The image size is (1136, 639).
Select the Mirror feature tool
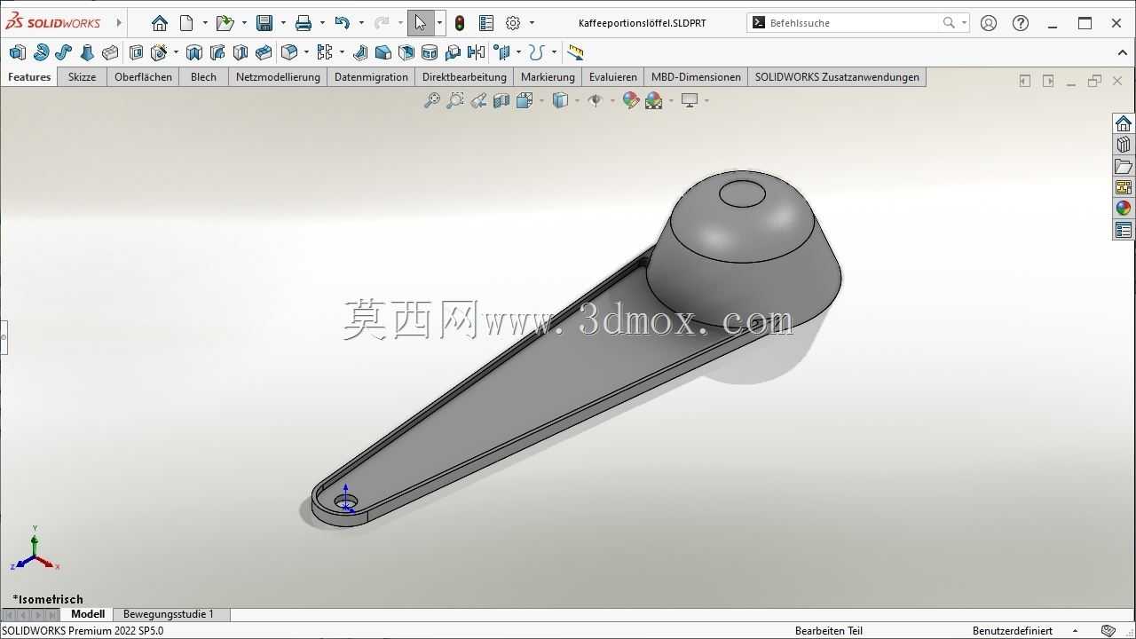pyautogui.click(x=477, y=52)
